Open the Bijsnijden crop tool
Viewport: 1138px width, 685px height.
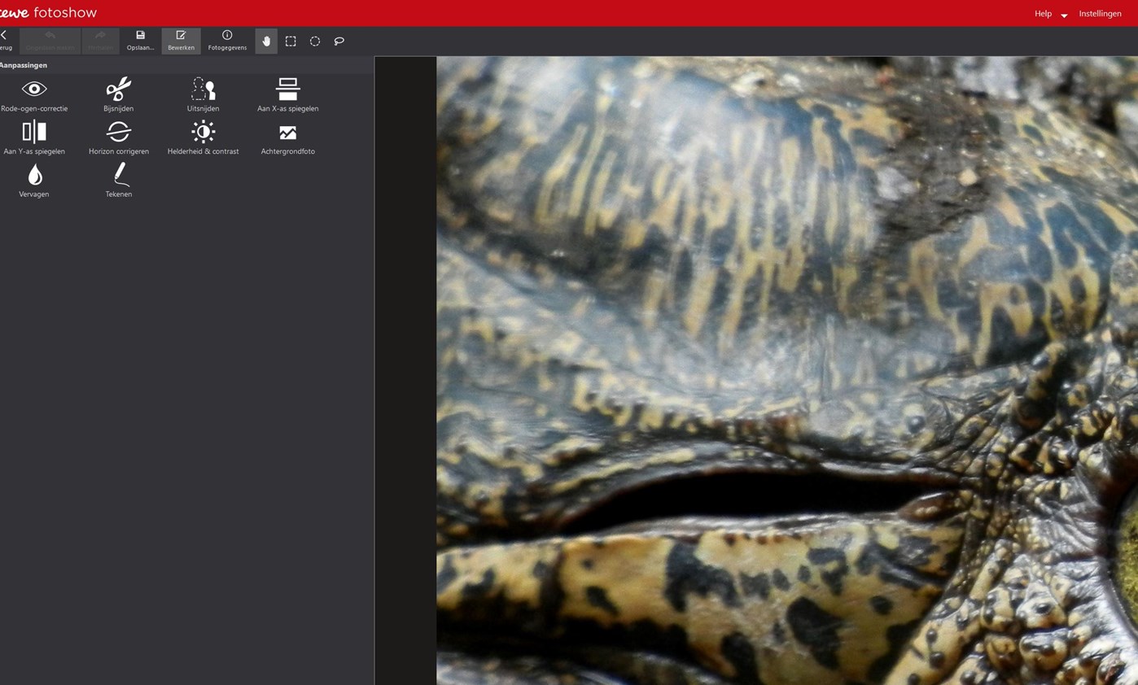tap(119, 94)
